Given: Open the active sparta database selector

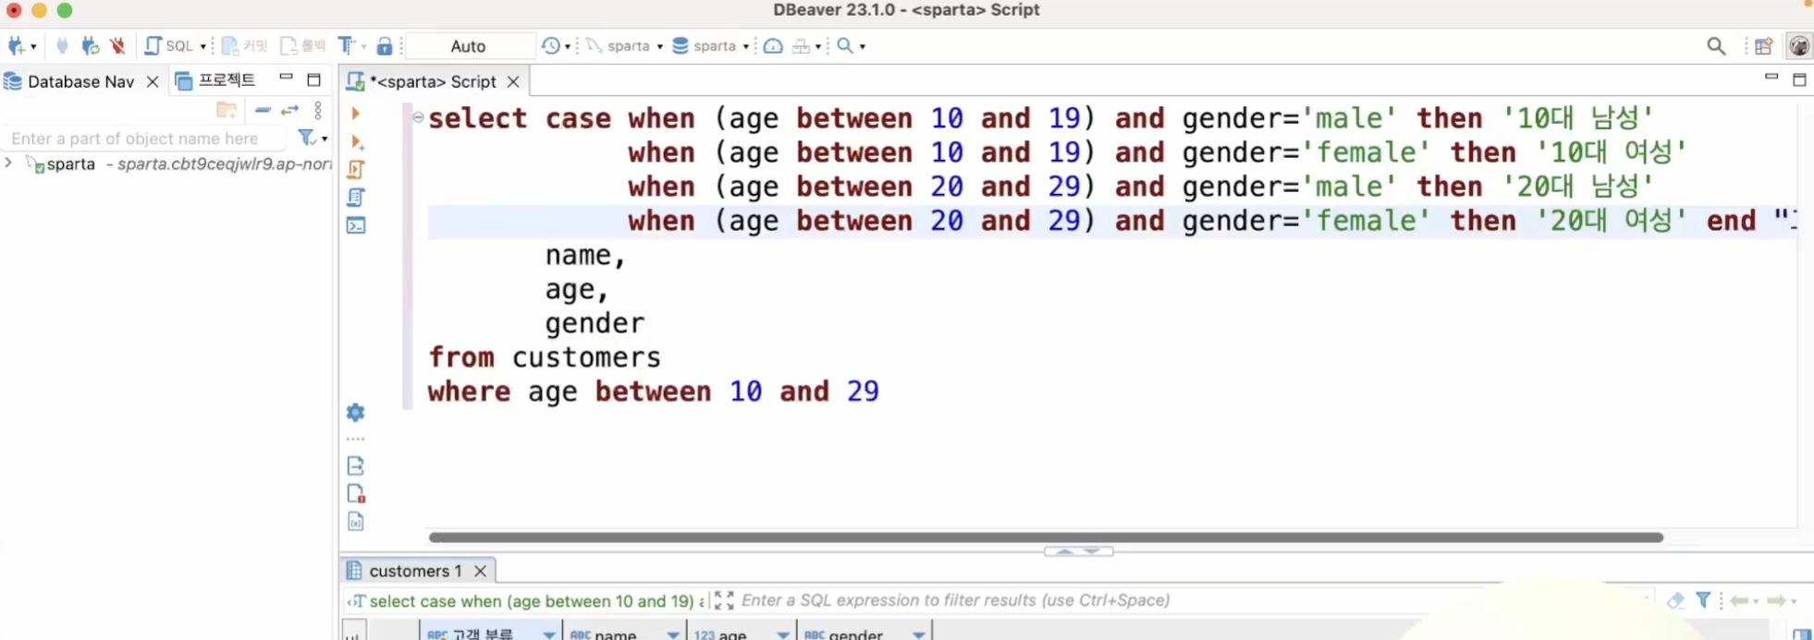Looking at the screenshot, I should click(x=710, y=45).
